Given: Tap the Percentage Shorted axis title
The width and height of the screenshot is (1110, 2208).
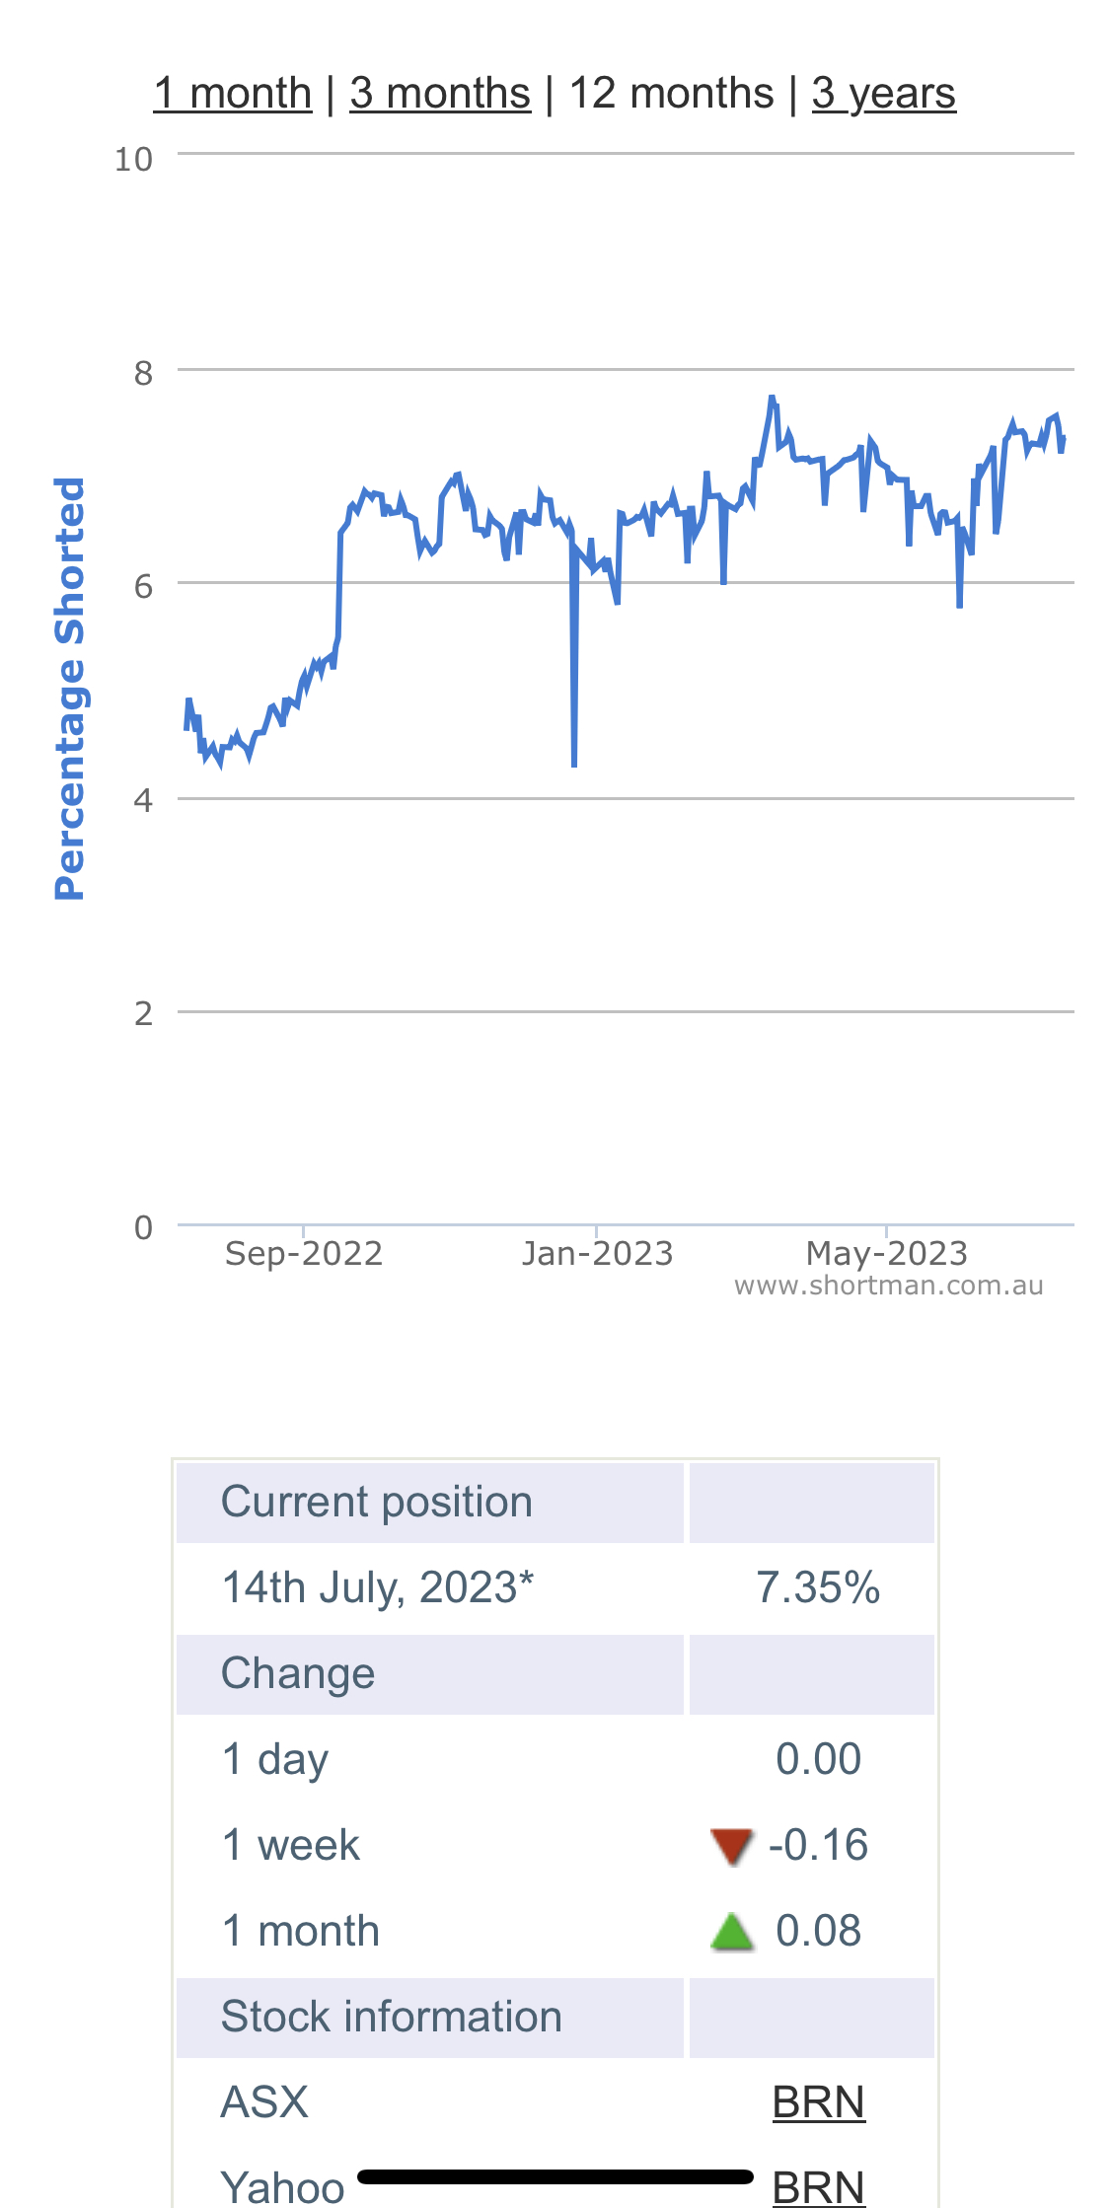Looking at the screenshot, I should [x=69, y=689].
